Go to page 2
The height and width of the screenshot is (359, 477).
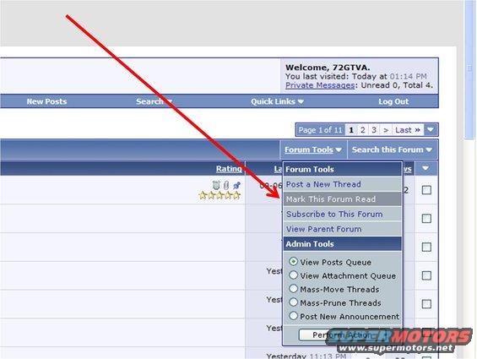click(362, 130)
